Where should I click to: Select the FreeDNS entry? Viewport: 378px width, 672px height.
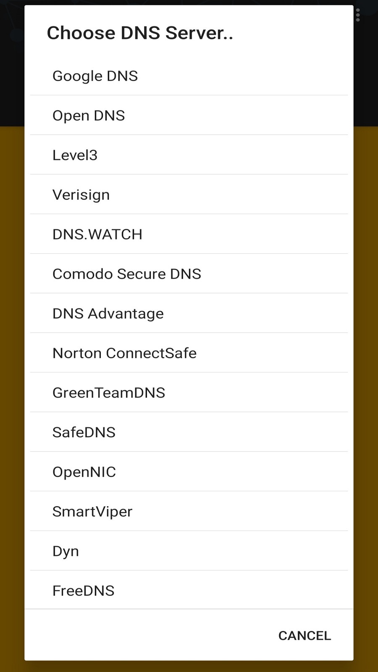coord(189,590)
